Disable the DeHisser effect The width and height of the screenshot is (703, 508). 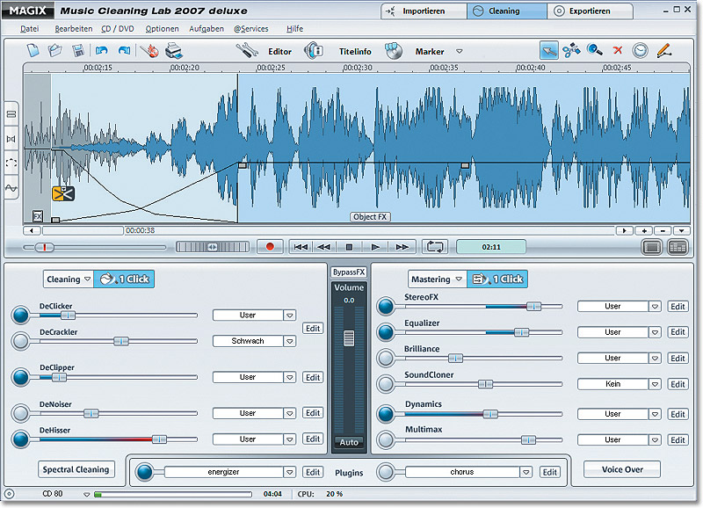(21, 439)
